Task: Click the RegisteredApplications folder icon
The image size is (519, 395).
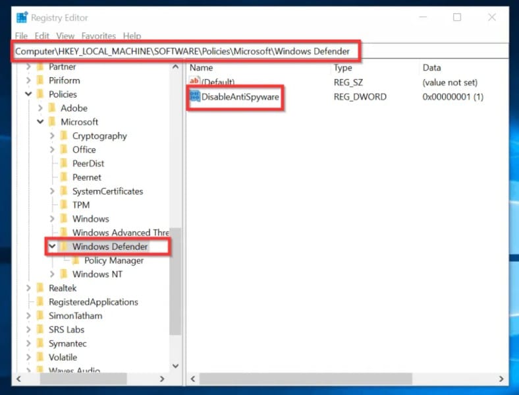Action: [40, 302]
